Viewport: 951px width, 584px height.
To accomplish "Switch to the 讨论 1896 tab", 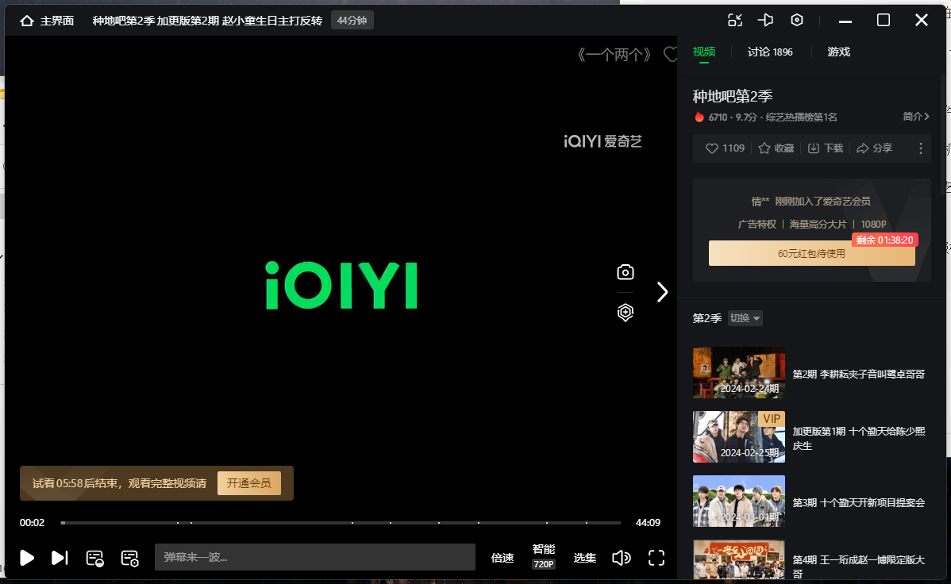I will click(769, 51).
